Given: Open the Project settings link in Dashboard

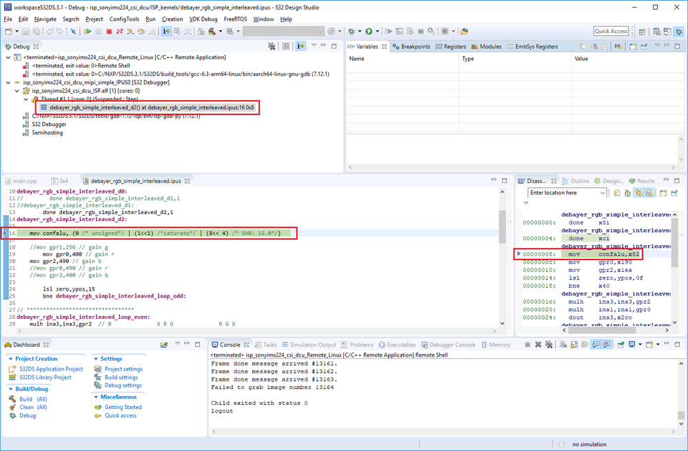Looking at the screenshot, I should 123,369.
